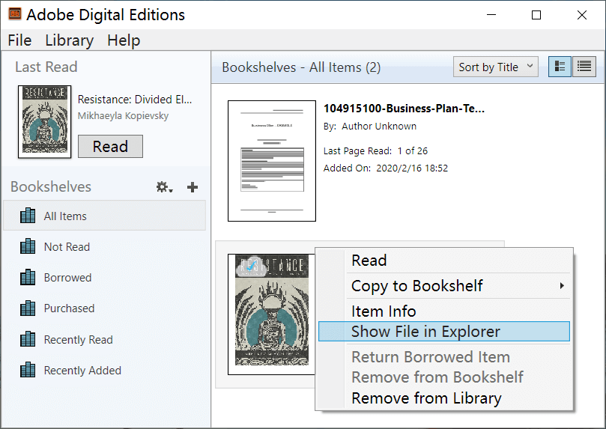The image size is (606, 429).
Task: Click the By: Author Unknown text
Action: (370, 127)
